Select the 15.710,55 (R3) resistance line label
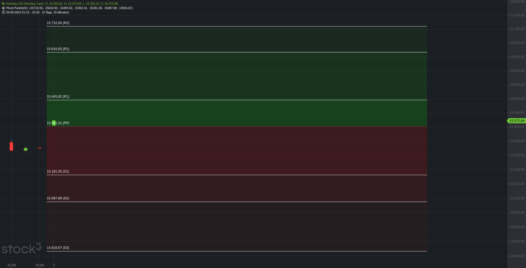This screenshot has width=526, height=268. (58, 23)
